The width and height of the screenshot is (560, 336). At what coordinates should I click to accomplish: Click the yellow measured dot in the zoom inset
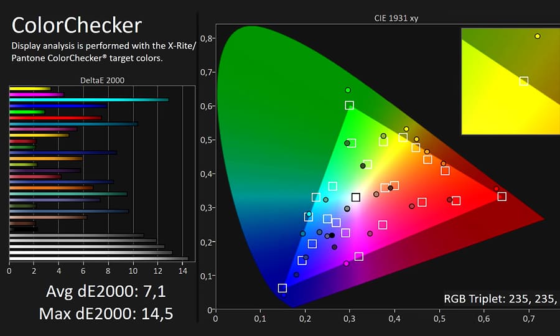click(538, 36)
